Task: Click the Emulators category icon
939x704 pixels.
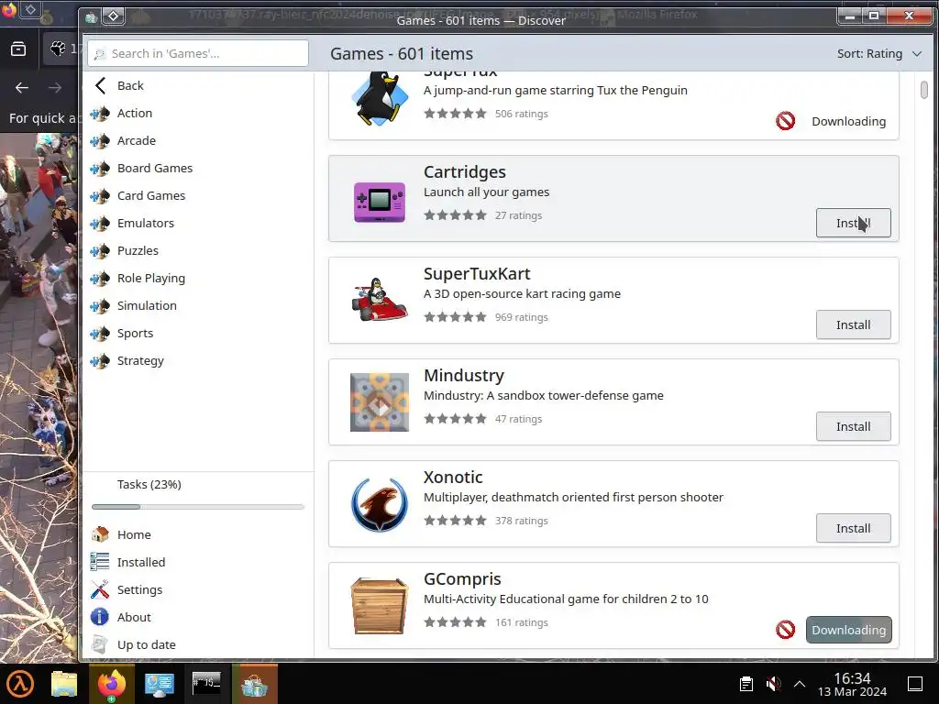Action: click(100, 224)
